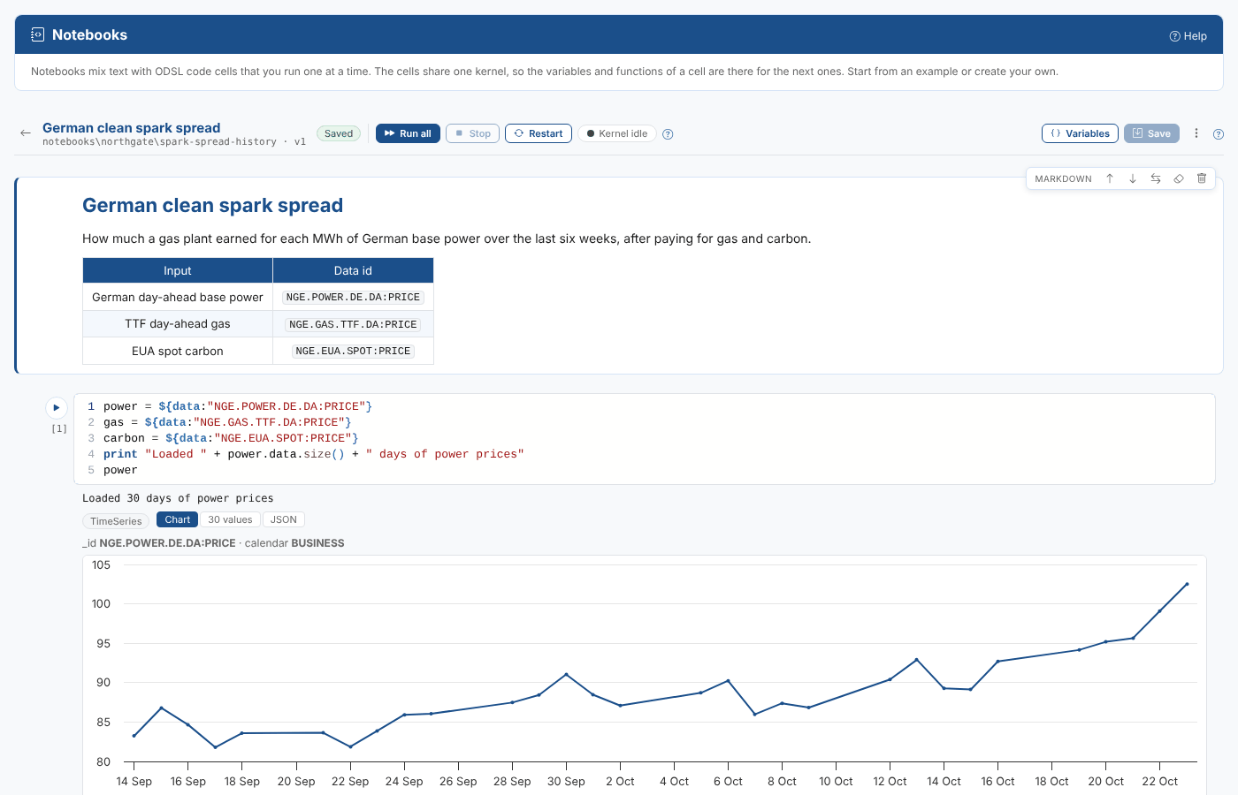Open Help in the Notebooks header
Screen dimensions: 1238x795
point(1188,36)
